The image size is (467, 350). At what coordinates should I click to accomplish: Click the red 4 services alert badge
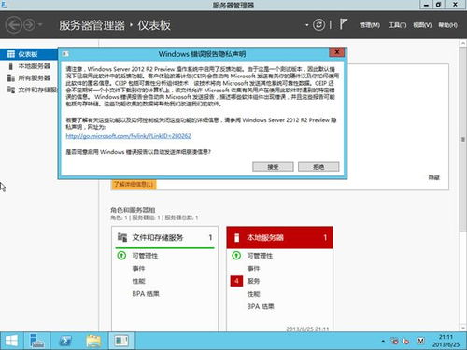click(236, 281)
